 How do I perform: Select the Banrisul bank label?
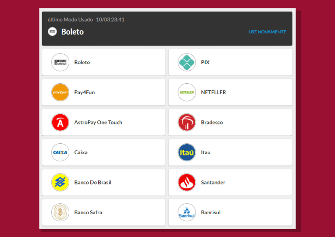[210, 212]
